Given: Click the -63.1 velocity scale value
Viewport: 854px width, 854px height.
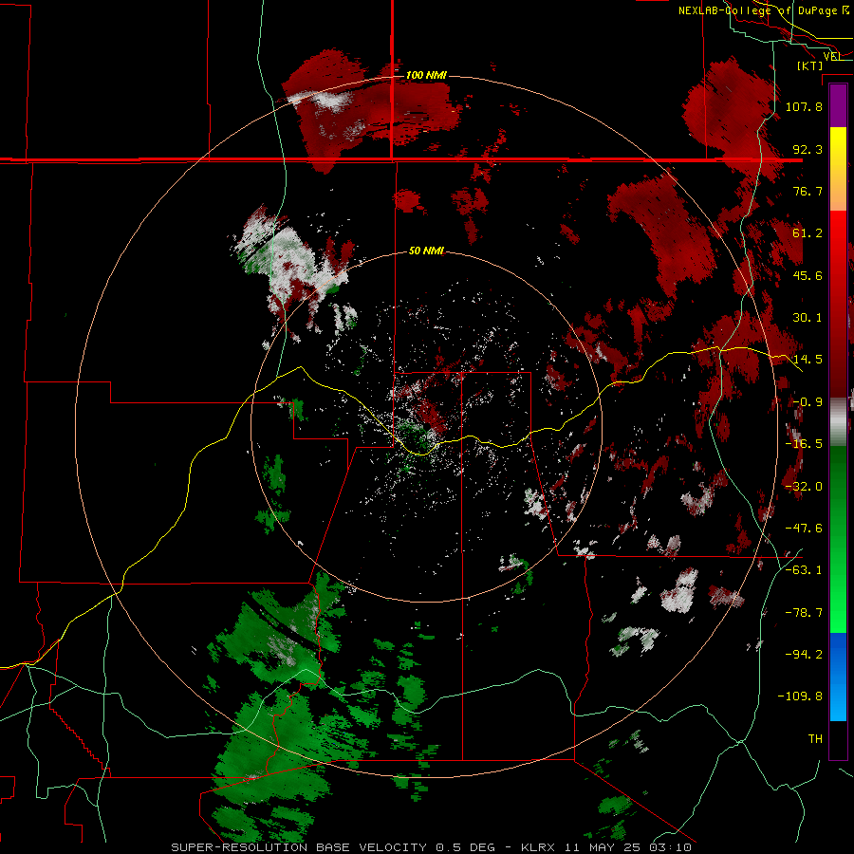Looking at the screenshot, I should pyautogui.click(x=804, y=570).
